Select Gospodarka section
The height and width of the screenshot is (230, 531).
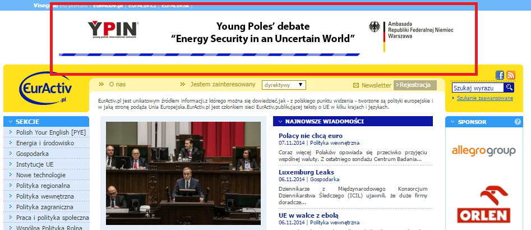[32, 154]
